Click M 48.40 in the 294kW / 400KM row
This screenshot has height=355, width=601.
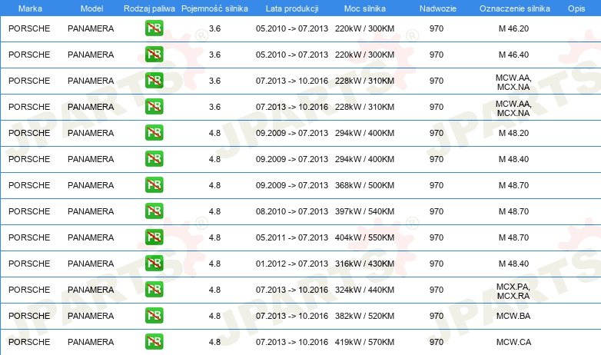[513, 159]
